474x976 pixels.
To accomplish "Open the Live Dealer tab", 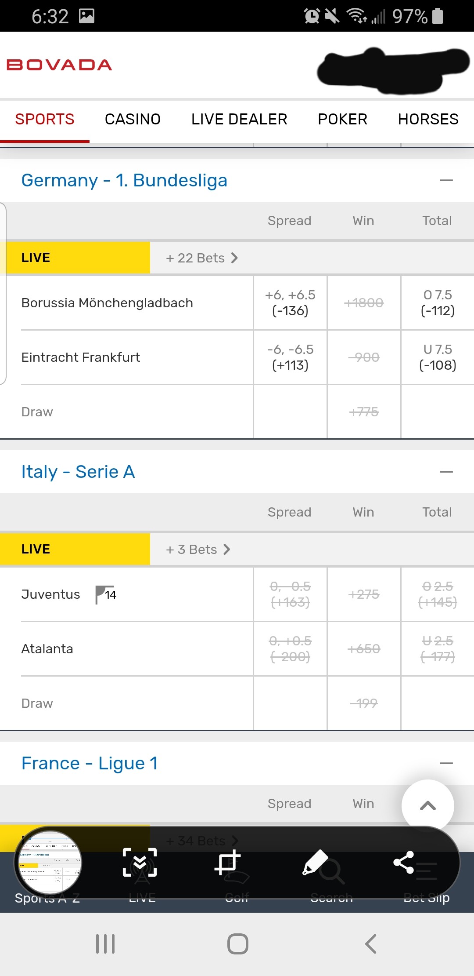I will (x=239, y=119).
